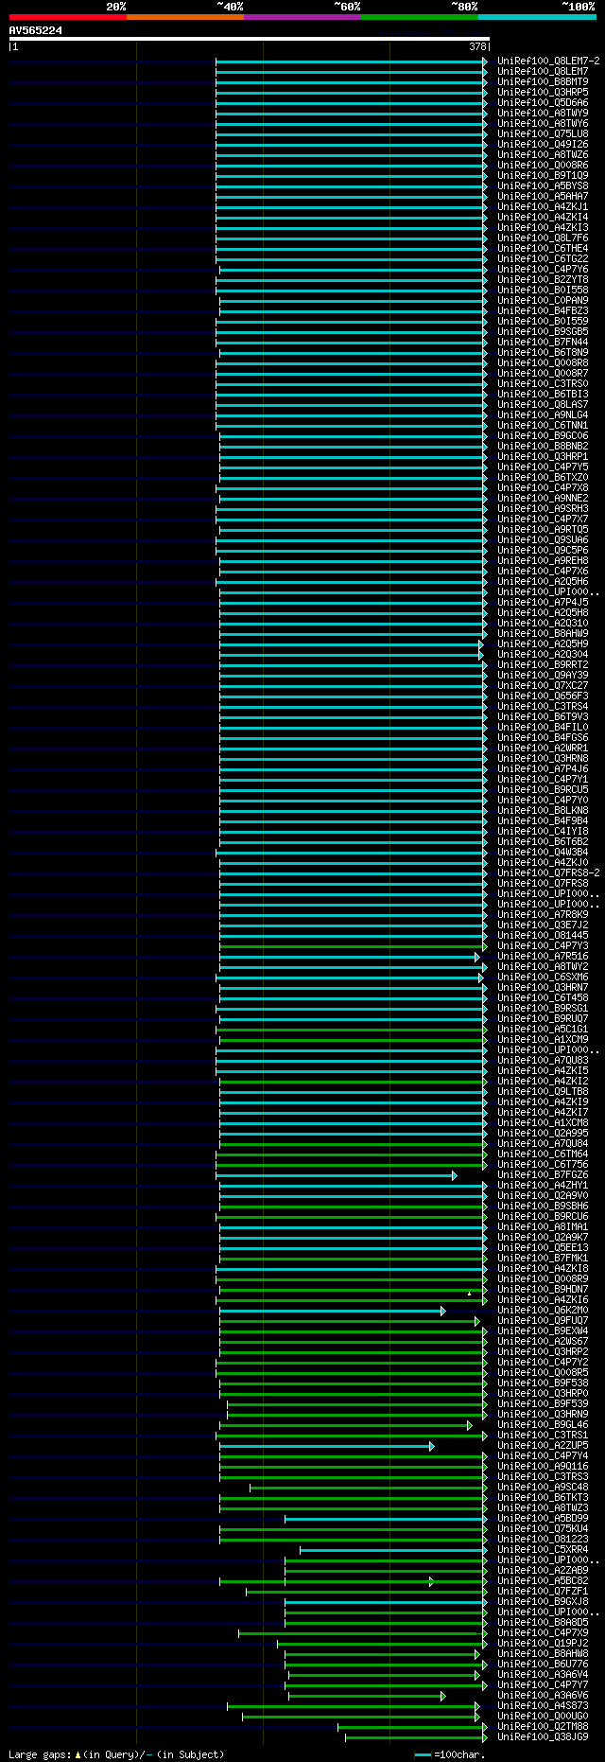Click the green ~80% identity legend bar
This screenshot has width=605, height=1762.
[420, 17]
